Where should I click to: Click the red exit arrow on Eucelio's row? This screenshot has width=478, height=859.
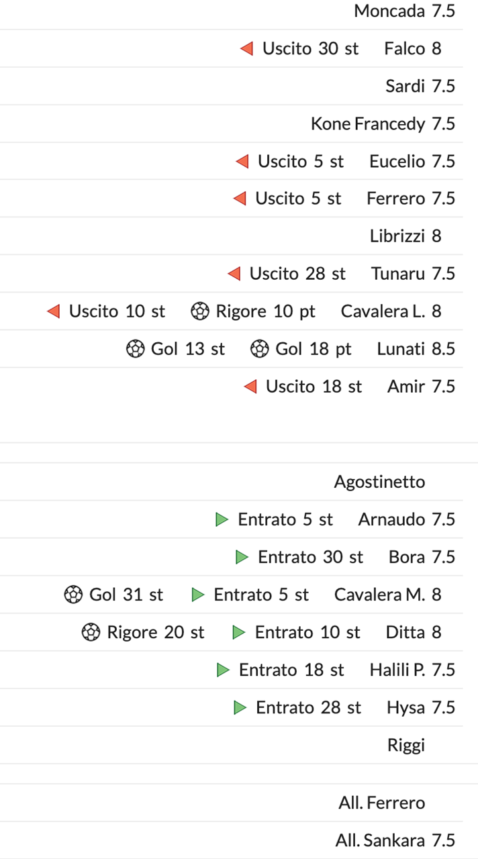[x=242, y=161]
